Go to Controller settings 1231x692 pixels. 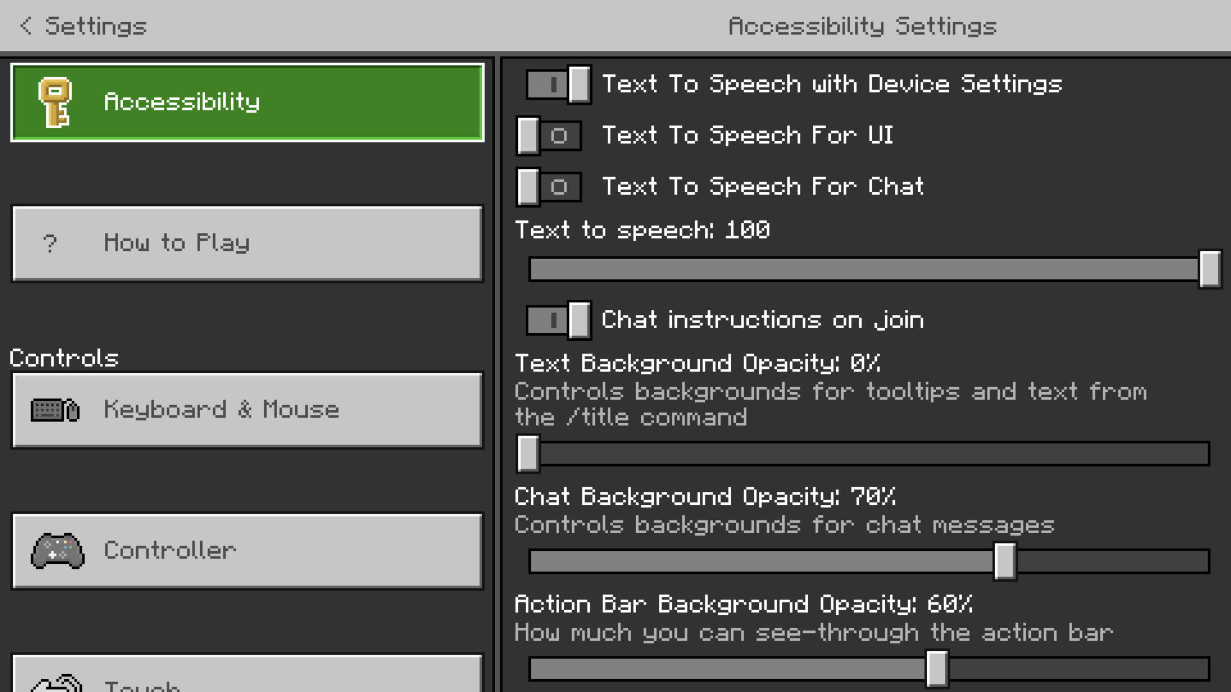point(247,551)
